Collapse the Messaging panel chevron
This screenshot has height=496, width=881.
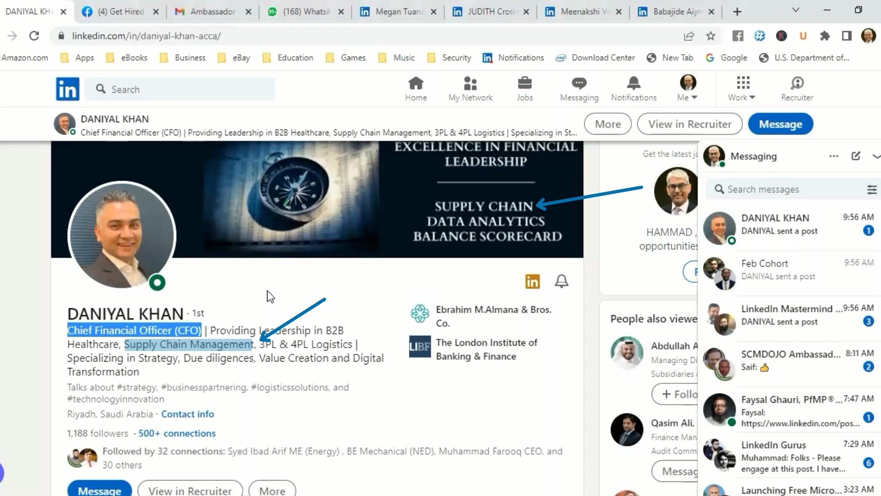(876, 157)
